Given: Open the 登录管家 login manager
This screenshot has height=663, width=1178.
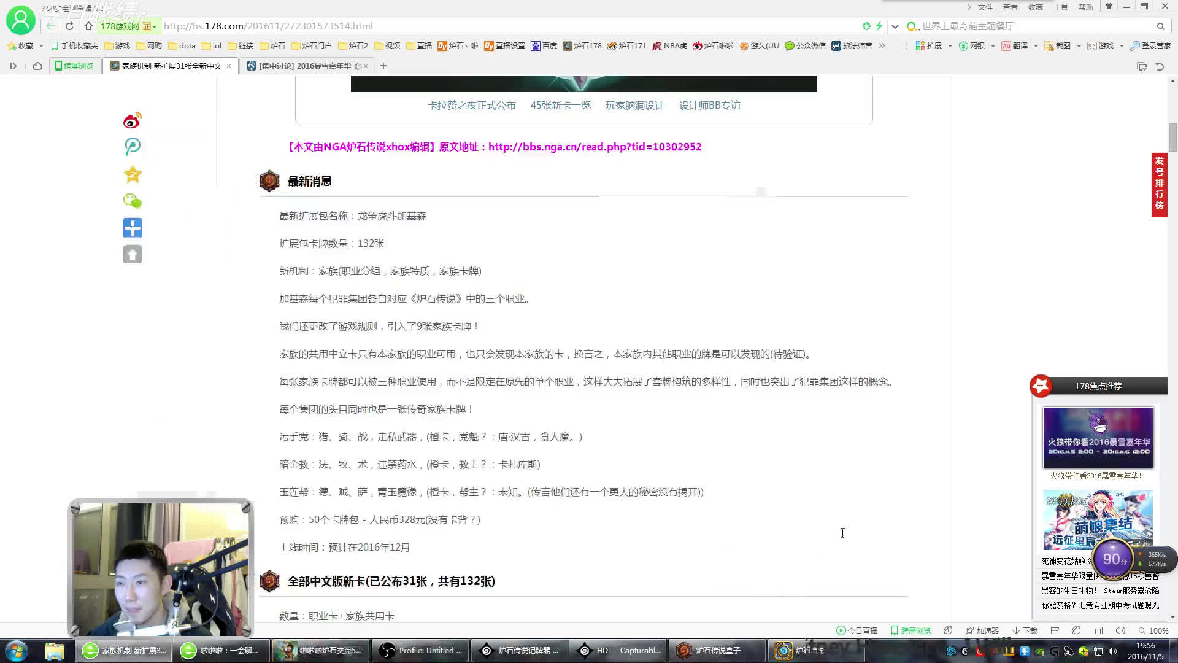Looking at the screenshot, I should pos(1151,45).
